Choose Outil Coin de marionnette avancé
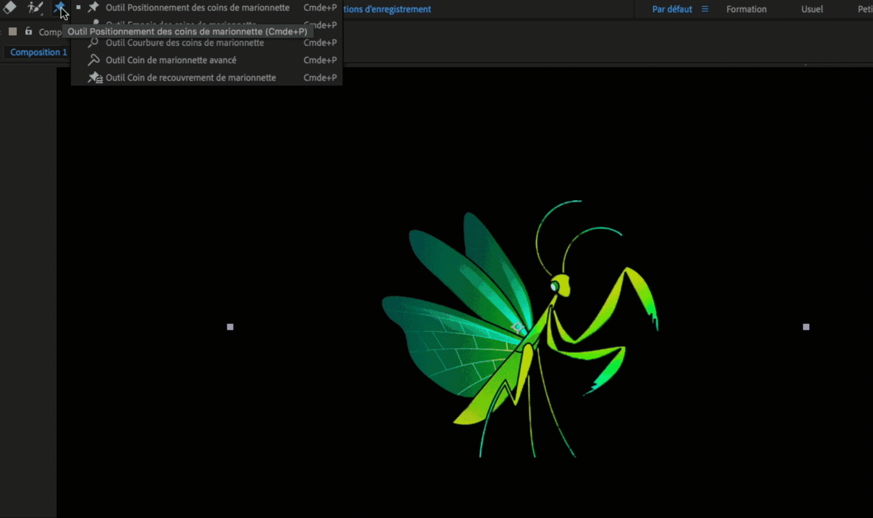Screen dimensions: 873x518 point(171,60)
